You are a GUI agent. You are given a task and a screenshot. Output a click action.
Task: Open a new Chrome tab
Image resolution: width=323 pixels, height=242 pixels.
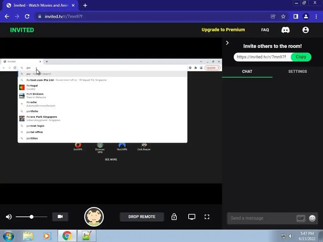85,5
